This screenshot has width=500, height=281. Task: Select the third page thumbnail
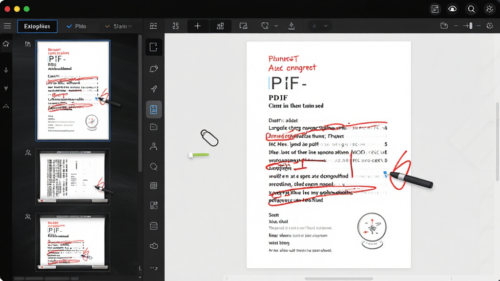click(73, 242)
